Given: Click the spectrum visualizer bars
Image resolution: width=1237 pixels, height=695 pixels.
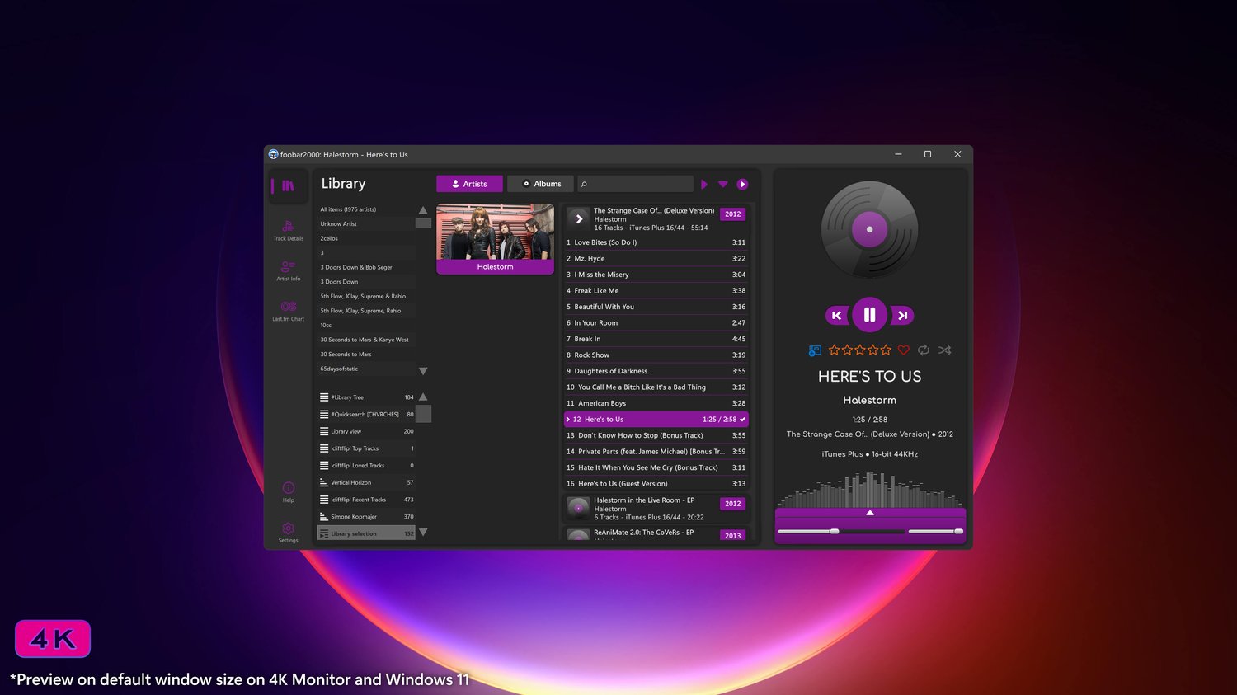Looking at the screenshot, I should click(869, 490).
